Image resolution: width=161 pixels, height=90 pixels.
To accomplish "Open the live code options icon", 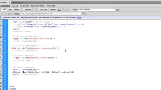I will tap(35, 10).
